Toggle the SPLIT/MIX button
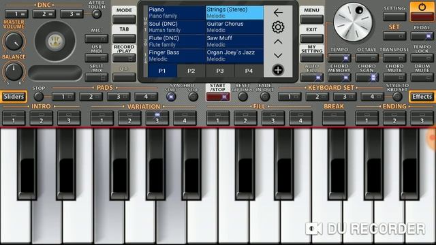This screenshot has width=436, height=245. 97,77
